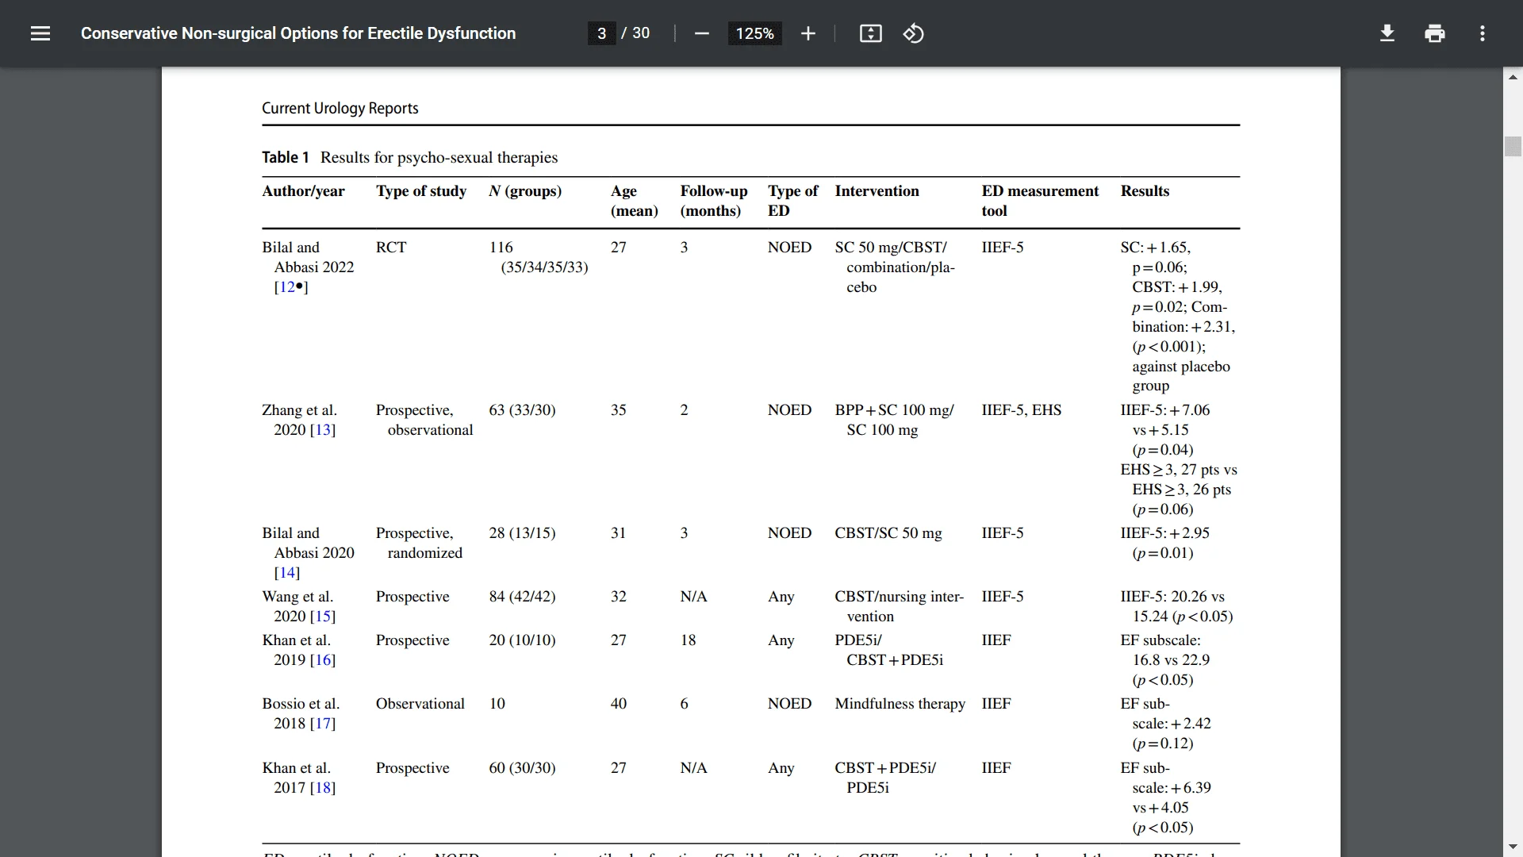
Task: Open reference link 14
Action: pos(286,573)
